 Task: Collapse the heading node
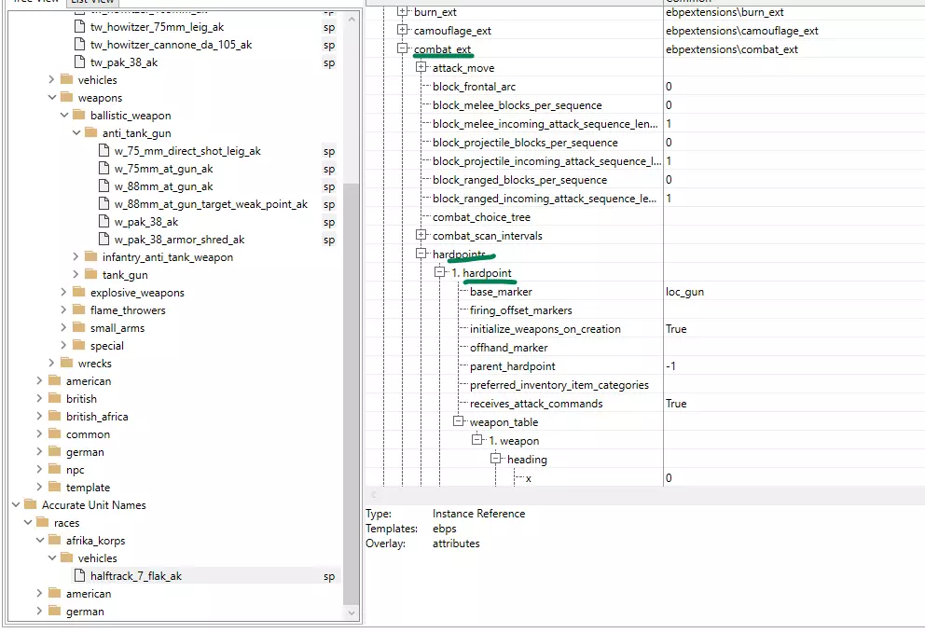tap(496, 459)
